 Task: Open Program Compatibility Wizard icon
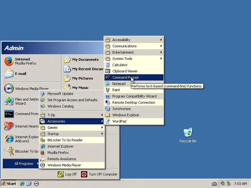coord(108,96)
